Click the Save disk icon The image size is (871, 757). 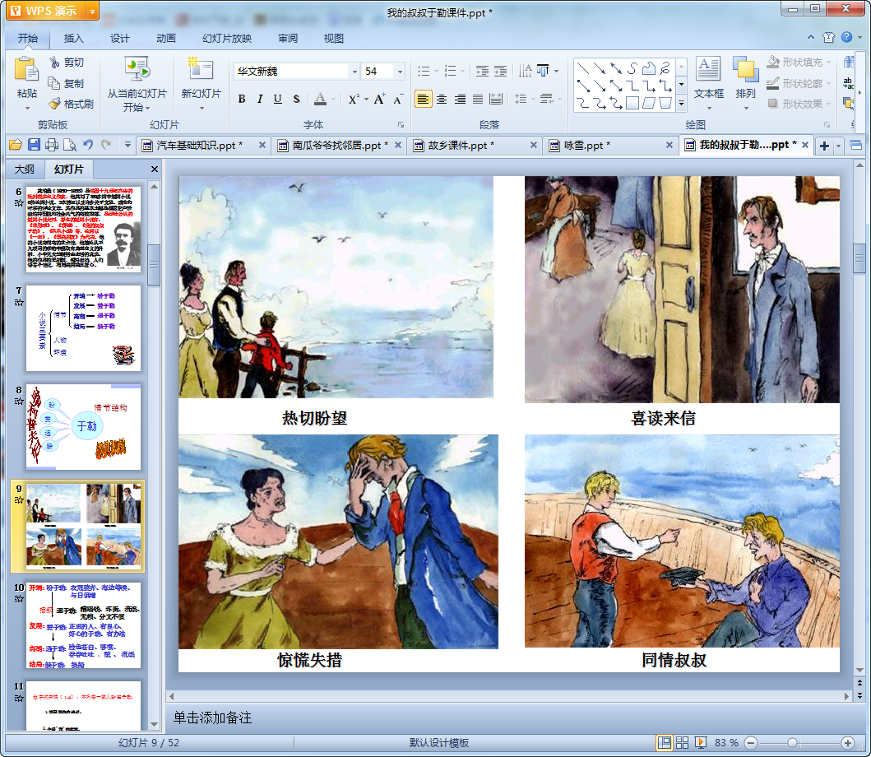(x=34, y=145)
